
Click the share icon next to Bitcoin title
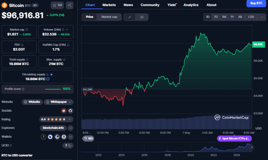(x=70, y=5)
